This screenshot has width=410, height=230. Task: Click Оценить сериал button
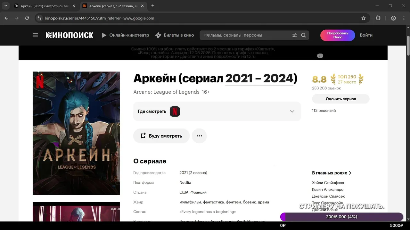(x=341, y=99)
